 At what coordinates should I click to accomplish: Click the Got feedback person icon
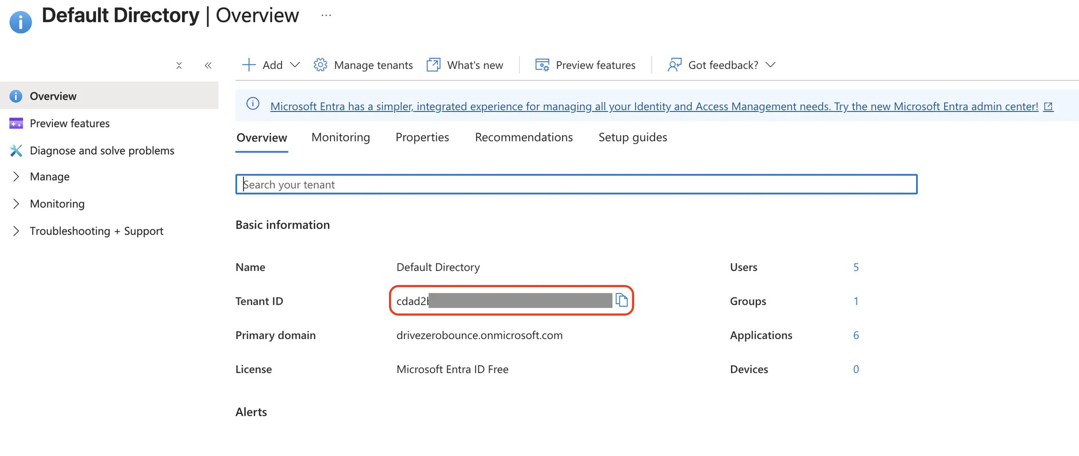pyautogui.click(x=674, y=65)
